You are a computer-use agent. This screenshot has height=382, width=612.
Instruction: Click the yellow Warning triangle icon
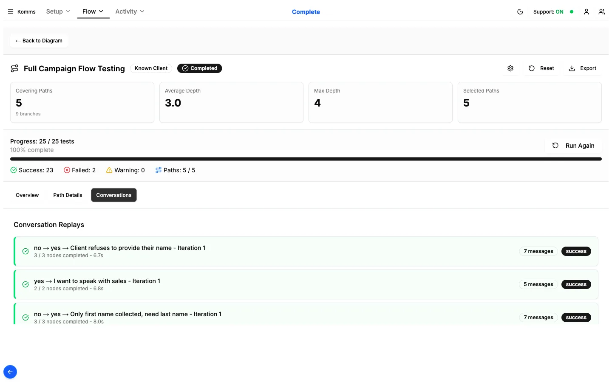pos(109,170)
